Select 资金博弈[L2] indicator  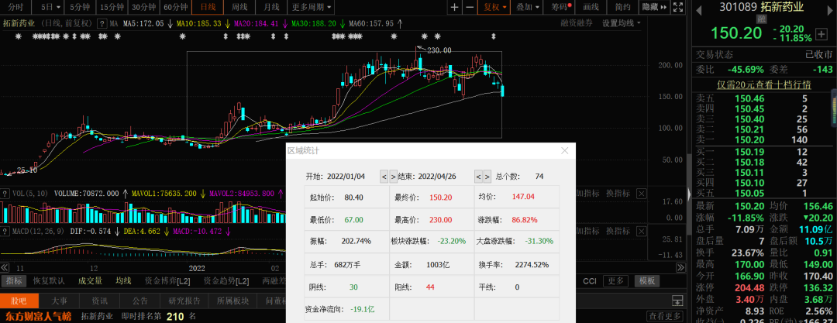pyautogui.click(x=167, y=281)
